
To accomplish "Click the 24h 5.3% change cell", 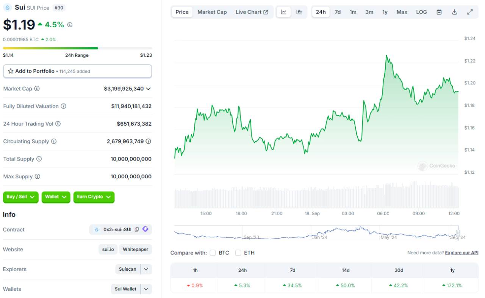I will 242,286.
